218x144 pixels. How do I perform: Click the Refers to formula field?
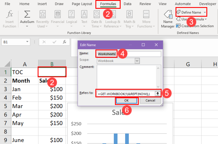126,94
